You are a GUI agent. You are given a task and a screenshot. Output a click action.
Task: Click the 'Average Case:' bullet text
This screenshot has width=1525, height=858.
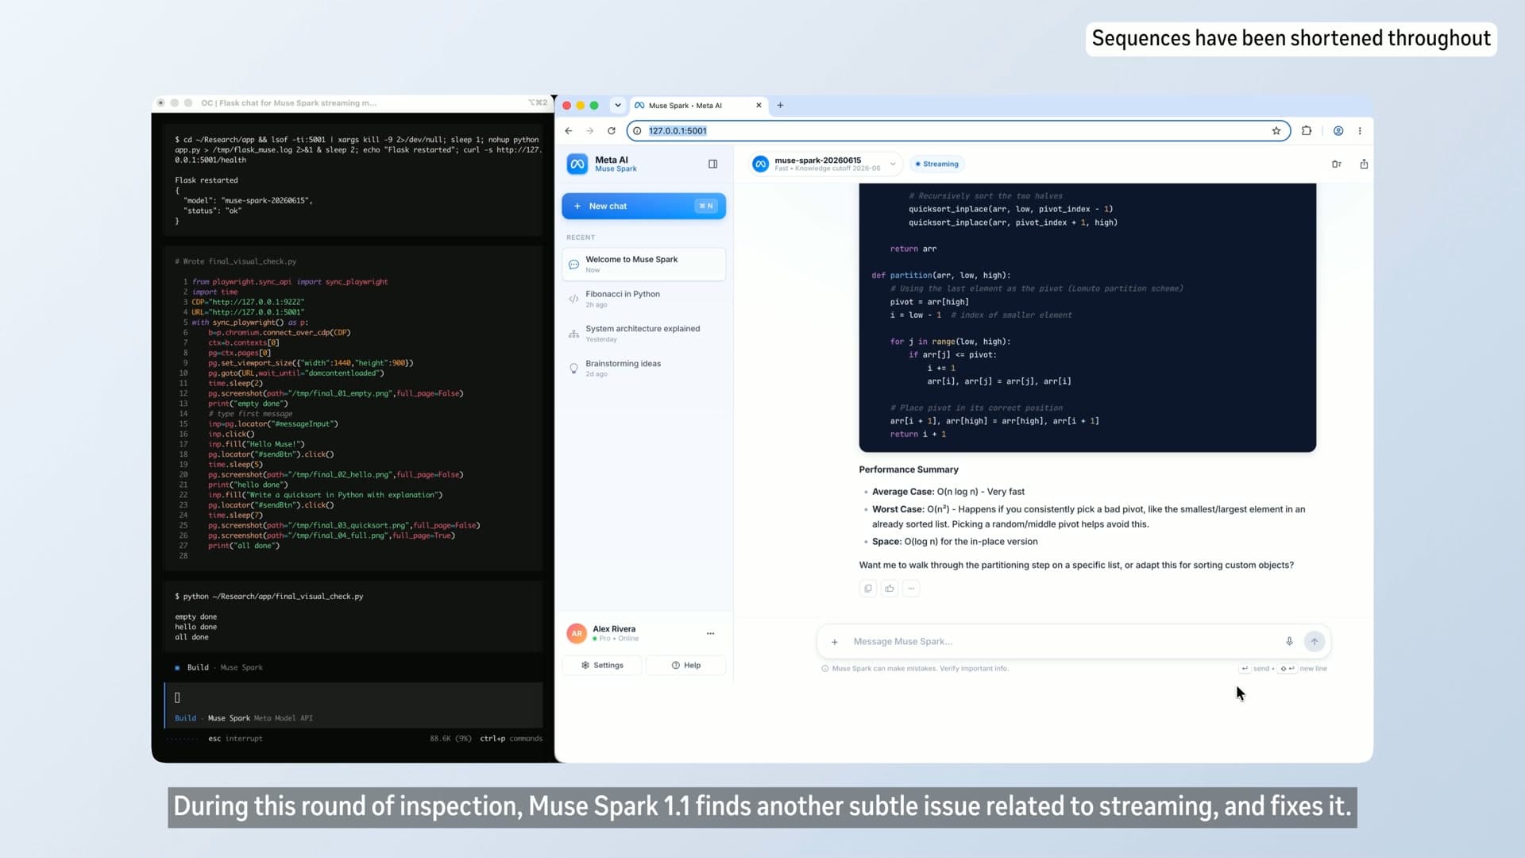pos(903,492)
